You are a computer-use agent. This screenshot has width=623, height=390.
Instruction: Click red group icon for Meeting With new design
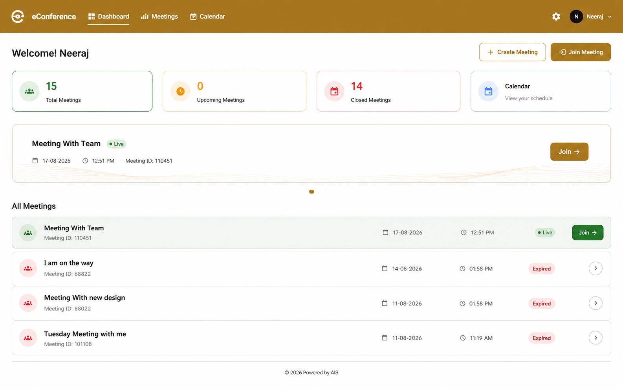(x=28, y=303)
